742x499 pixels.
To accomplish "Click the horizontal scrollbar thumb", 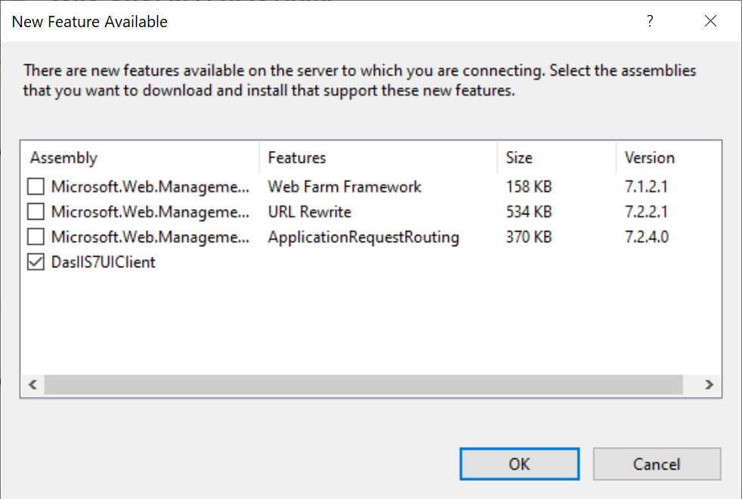I will click(363, 384).
